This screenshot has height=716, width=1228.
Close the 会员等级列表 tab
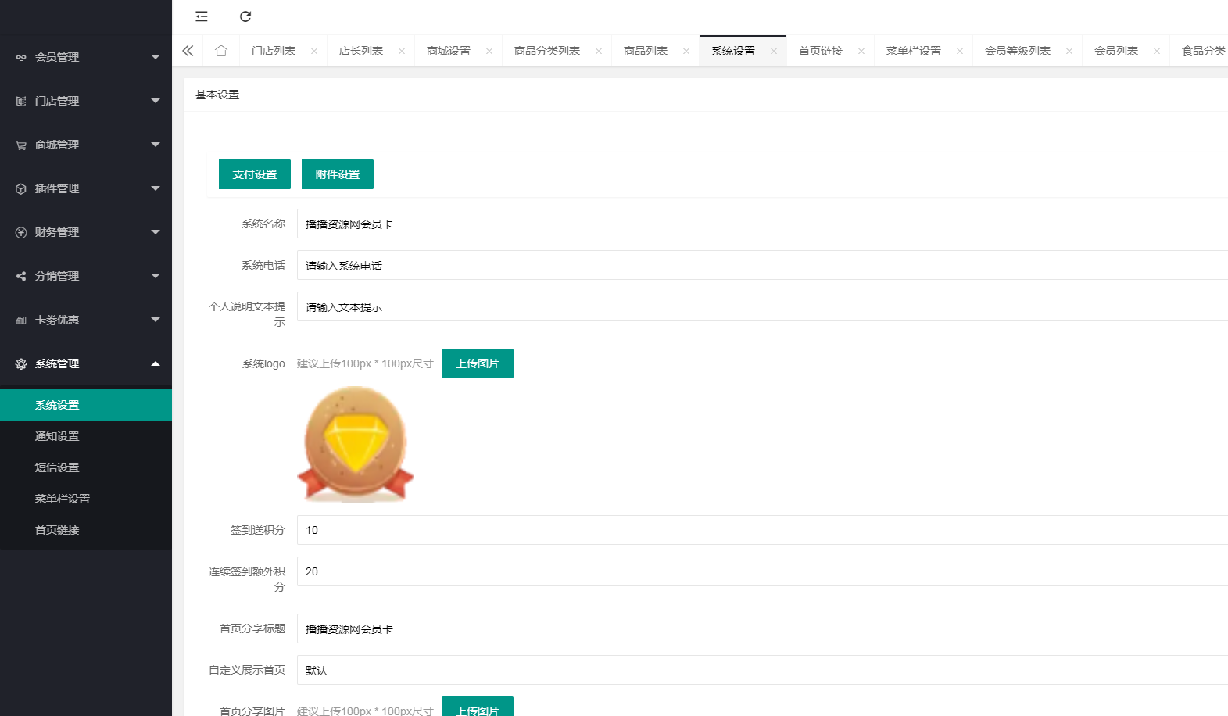[1069, 51]
